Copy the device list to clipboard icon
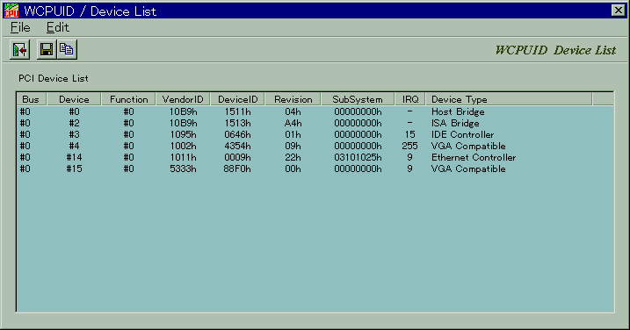This screenshot has width=630, height=330. [x=67, y=49]
